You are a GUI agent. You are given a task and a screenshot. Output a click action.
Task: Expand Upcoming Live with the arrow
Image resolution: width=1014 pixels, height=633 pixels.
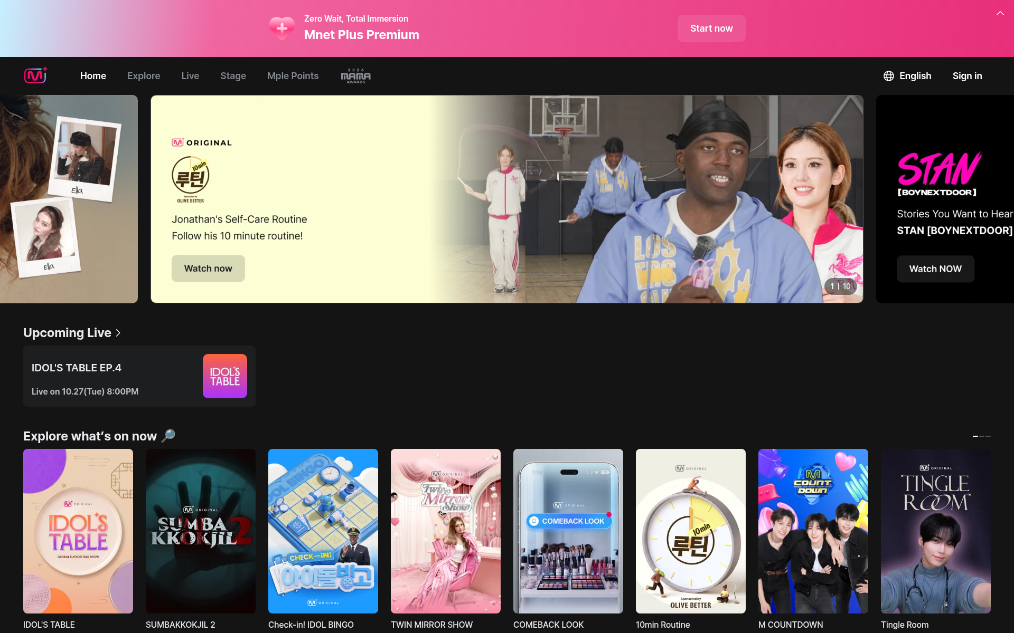pyautogui.click(x=118, y=333)
